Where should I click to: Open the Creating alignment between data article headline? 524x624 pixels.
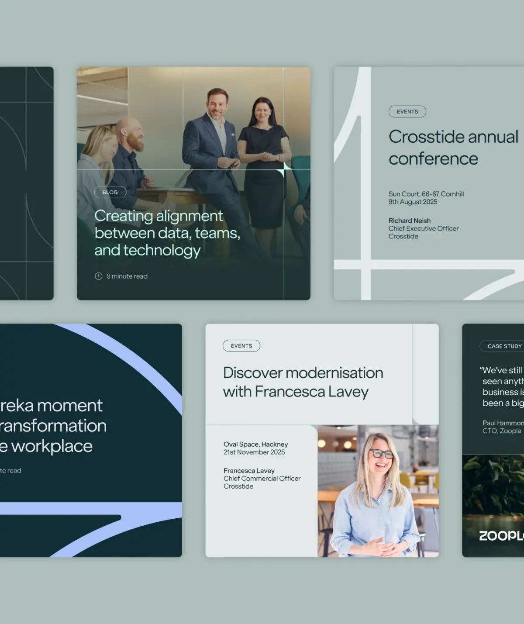167,233
